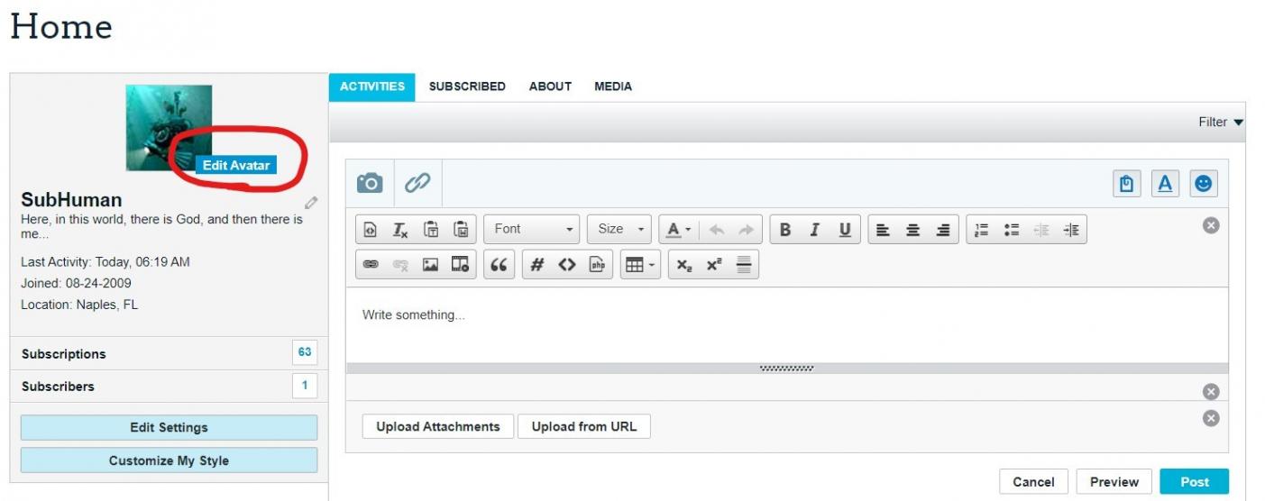The image size is (1265, 501).
Task: Toggle underline formatting
Action: click(x=844, y=230)
